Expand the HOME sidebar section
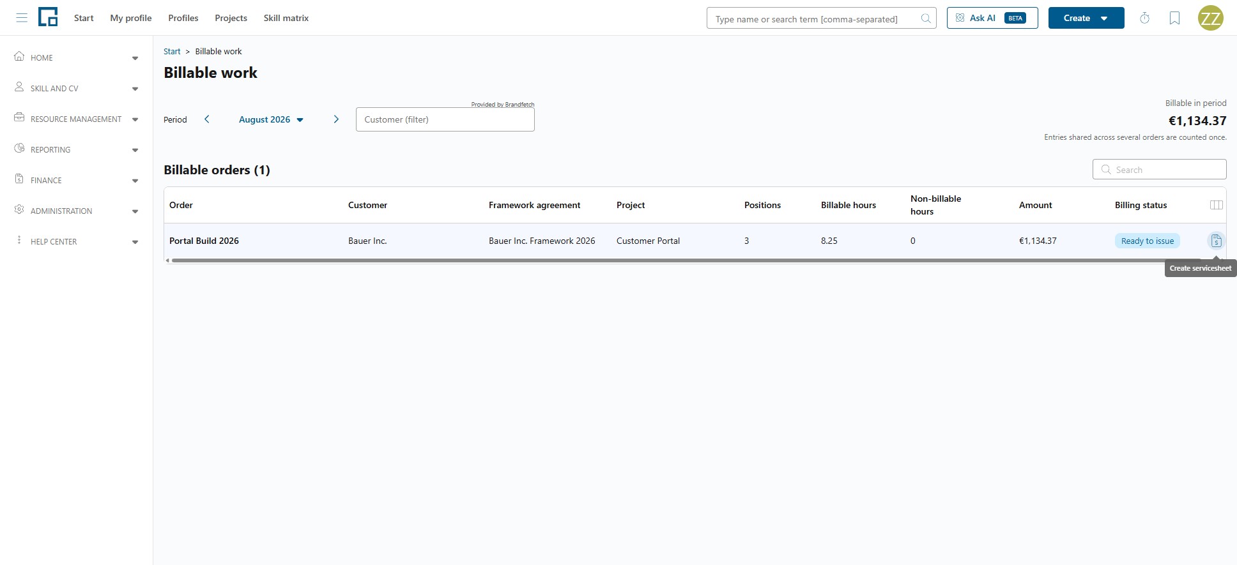 point(135,58)
